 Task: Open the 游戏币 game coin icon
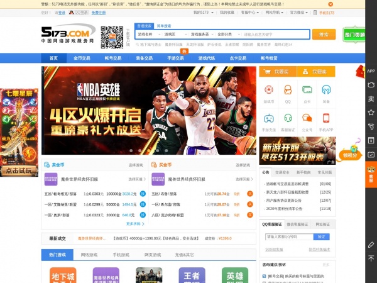click(x=268, y=90)
